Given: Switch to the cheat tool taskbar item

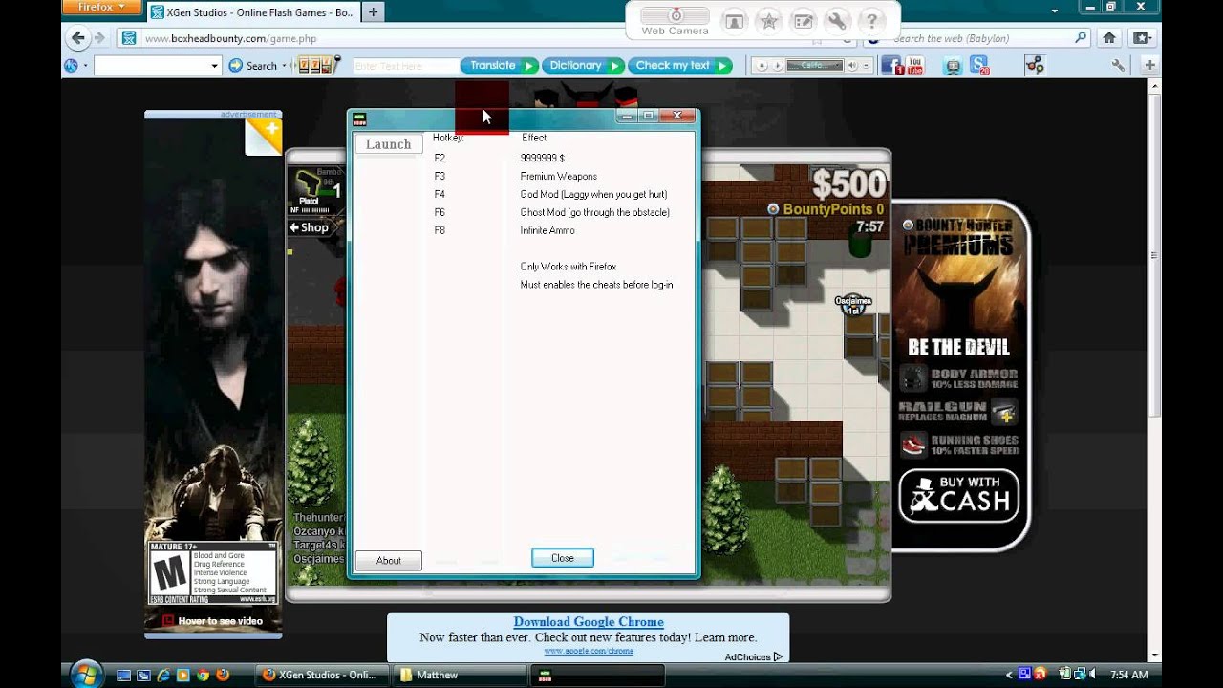Looking at the screenshot, I should coord(597,675).
